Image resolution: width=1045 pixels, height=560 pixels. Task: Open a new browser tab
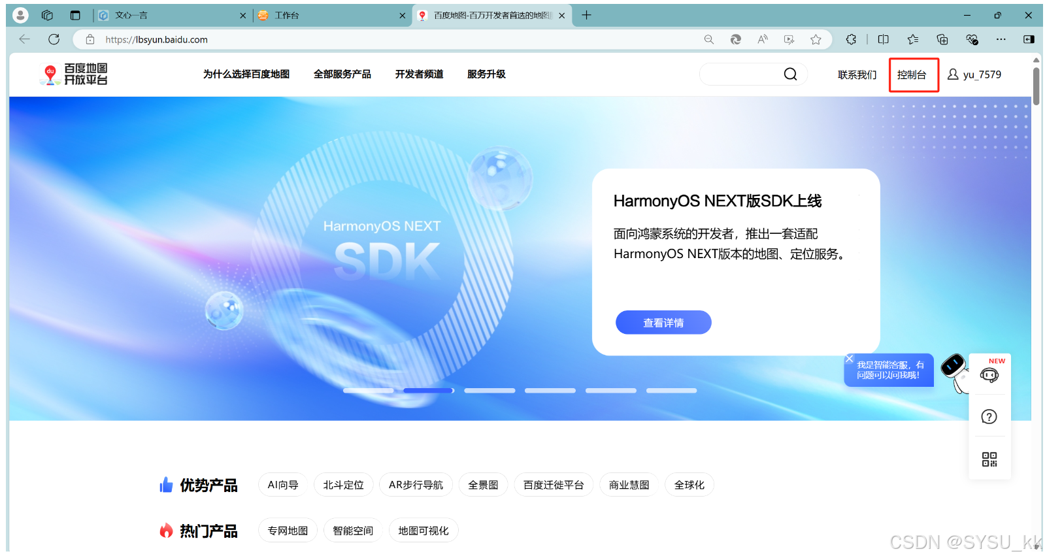pos(586,15)
